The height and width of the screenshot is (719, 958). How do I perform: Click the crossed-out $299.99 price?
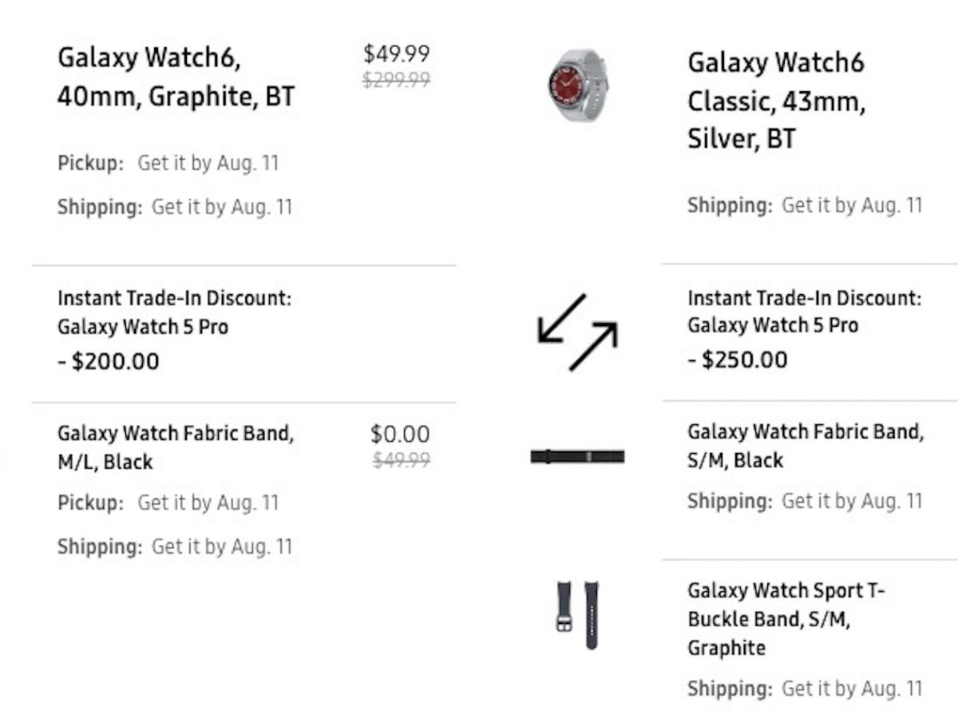click(x=396, y=79)
